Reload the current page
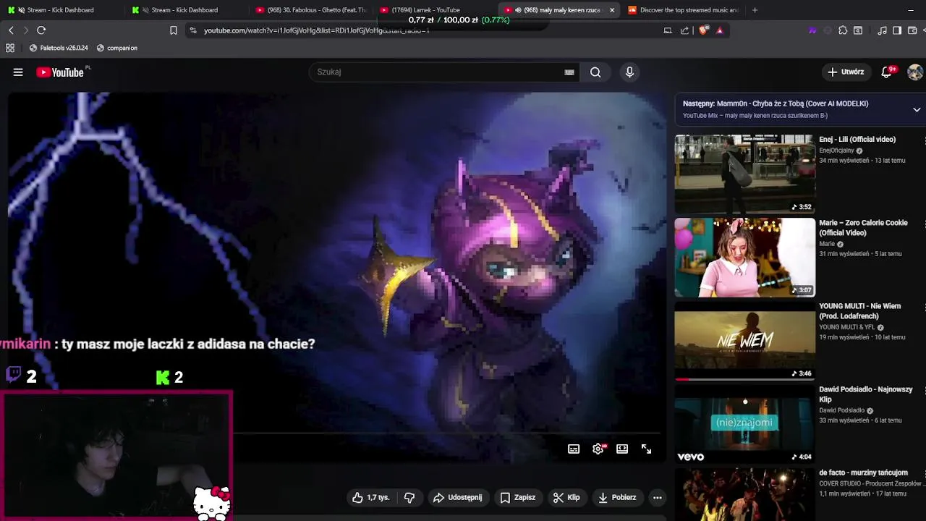Viewport: 926px width, 521px height. [41, 30]
